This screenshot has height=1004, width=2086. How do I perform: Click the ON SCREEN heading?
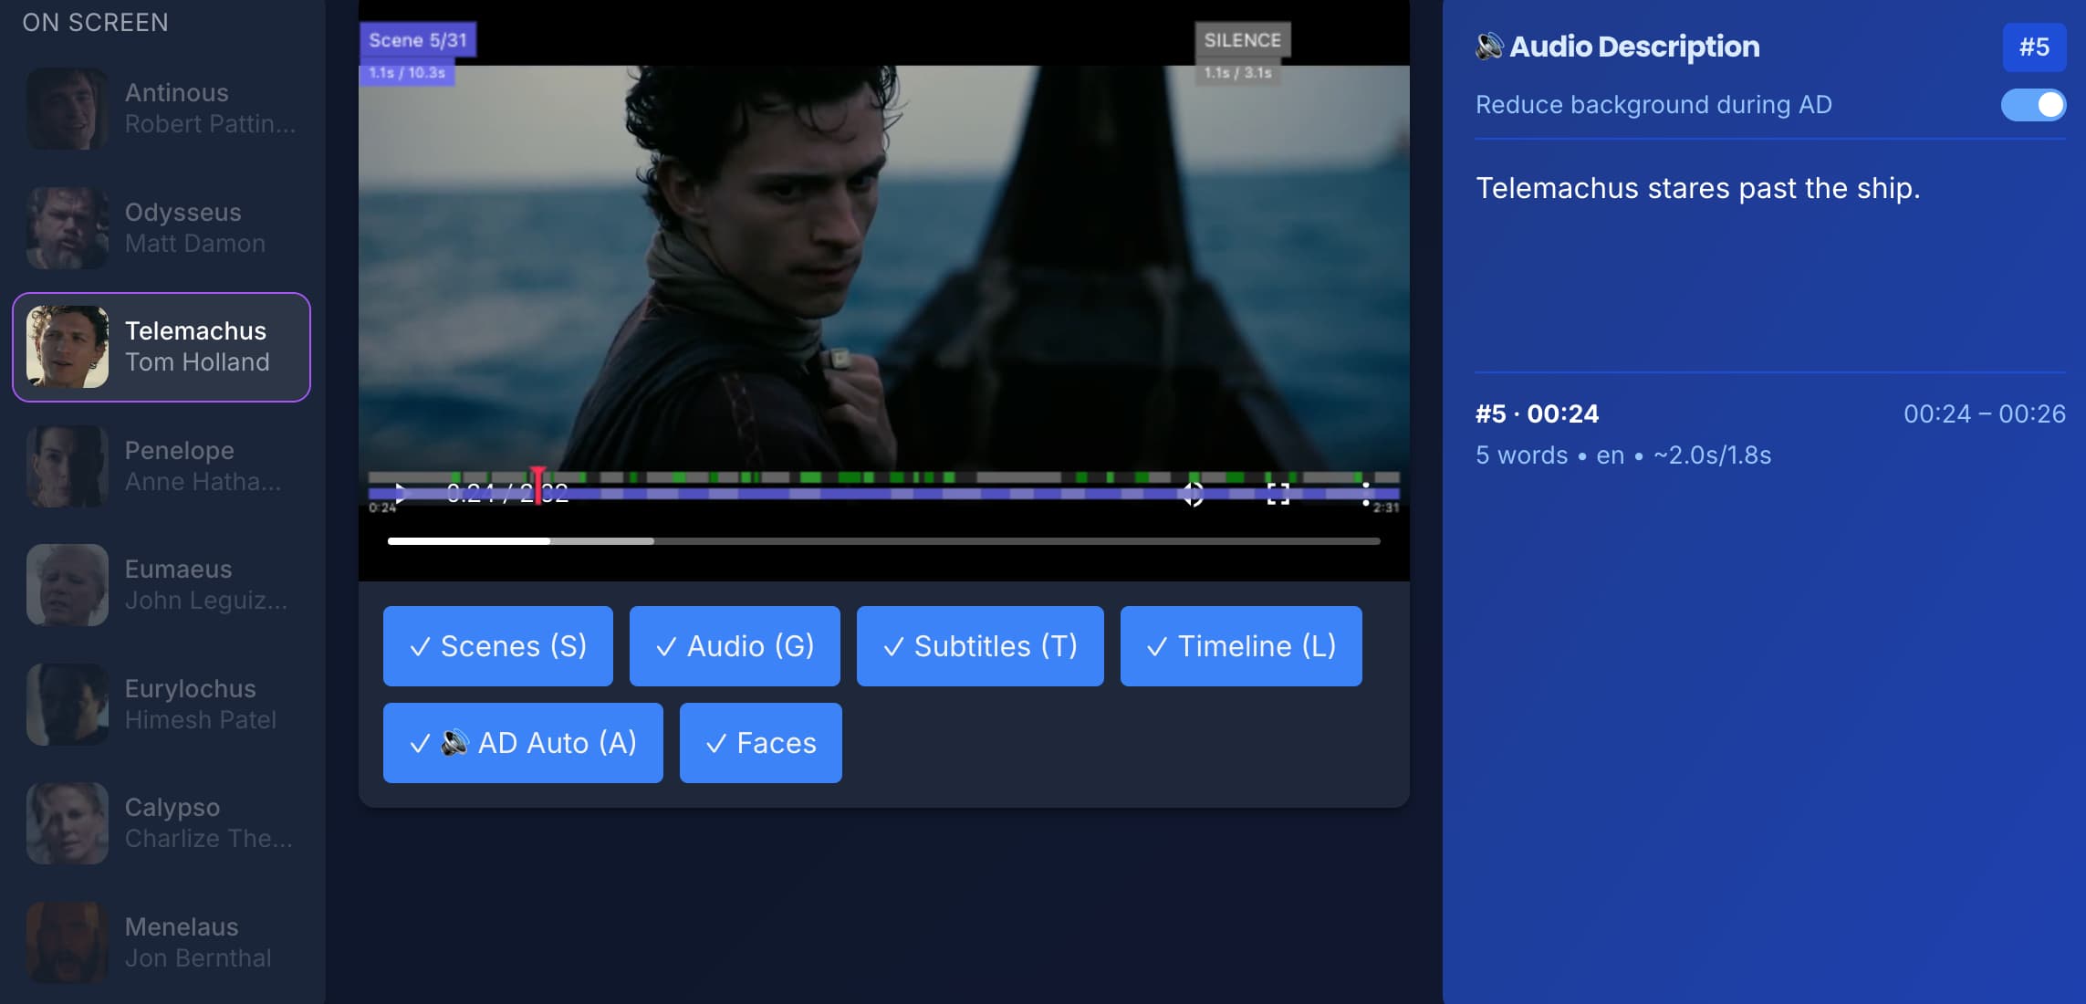(x=96, y=23)
